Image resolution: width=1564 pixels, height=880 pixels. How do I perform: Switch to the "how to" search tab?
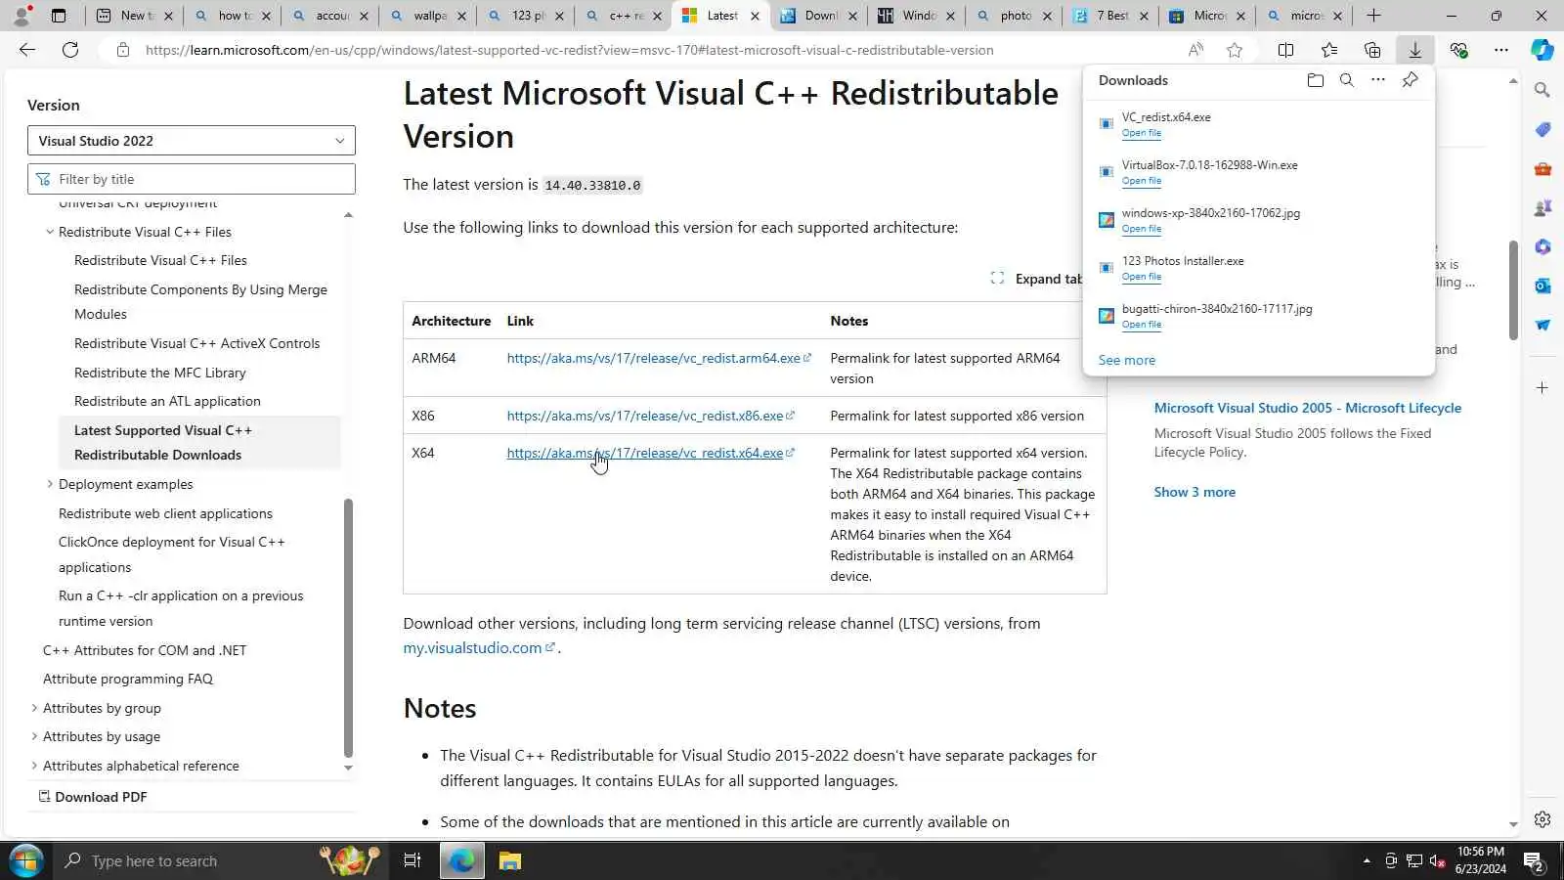tap(233, 16)
